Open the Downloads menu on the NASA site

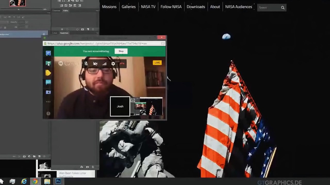click(196, 7)
